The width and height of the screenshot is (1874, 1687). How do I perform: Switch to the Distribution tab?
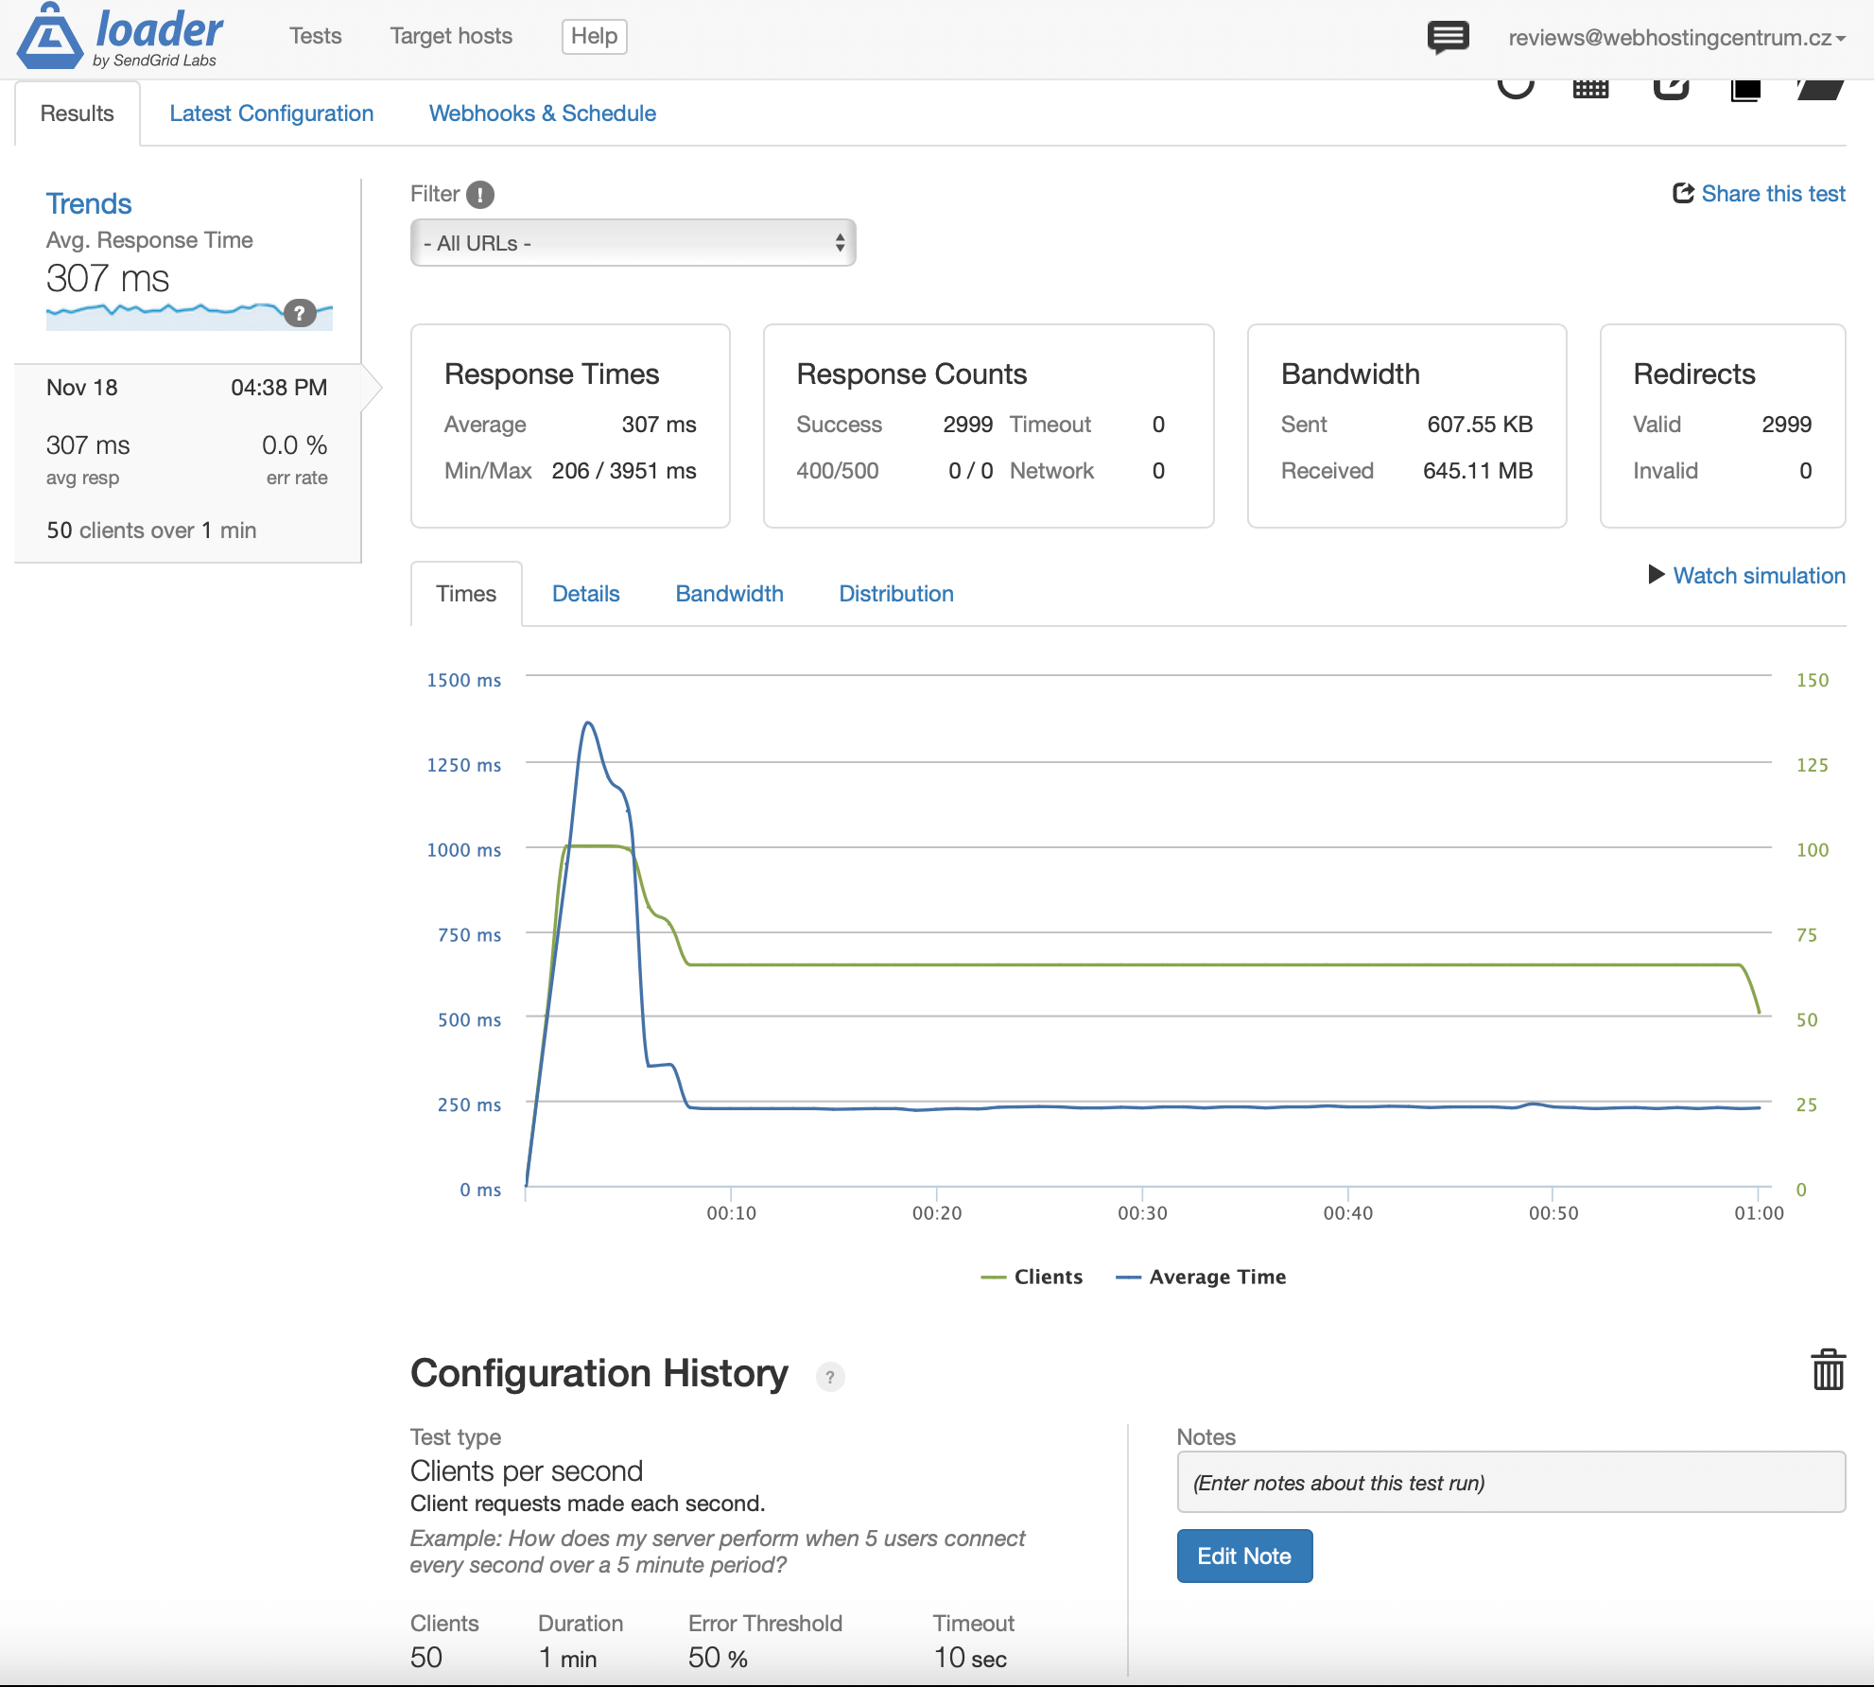895,594
